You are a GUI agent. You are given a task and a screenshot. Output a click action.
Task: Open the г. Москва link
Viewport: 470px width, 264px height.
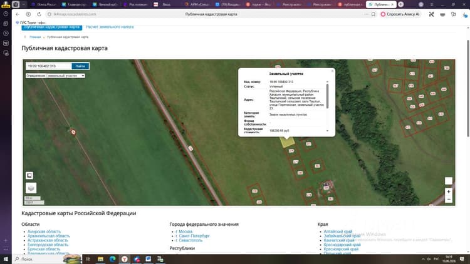[184, 231]
